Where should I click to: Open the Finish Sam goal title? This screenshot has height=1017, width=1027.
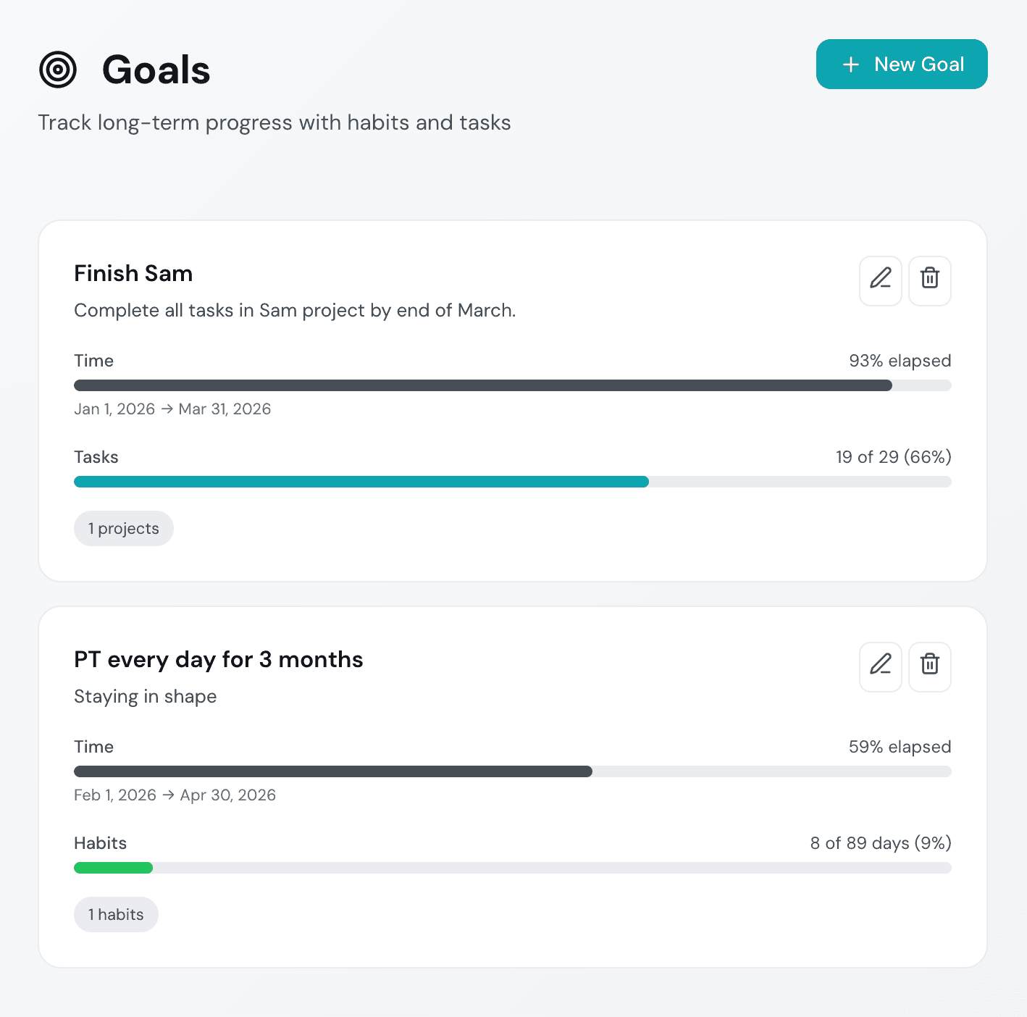[x=133, y=274]
